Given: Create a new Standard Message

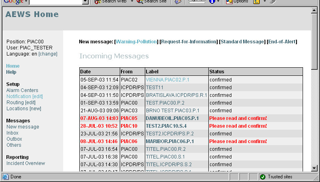Looking at the screenshot, I should coord(243,42).
